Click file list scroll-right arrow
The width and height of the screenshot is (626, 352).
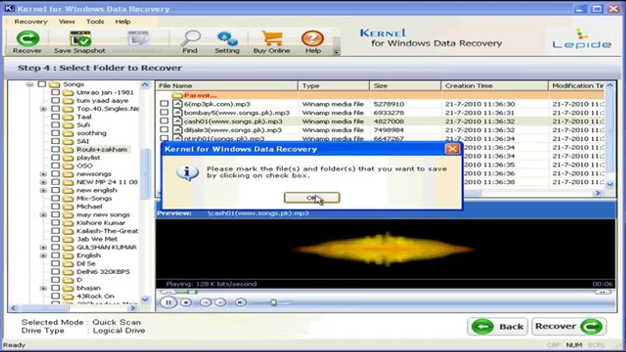point(597,194)
